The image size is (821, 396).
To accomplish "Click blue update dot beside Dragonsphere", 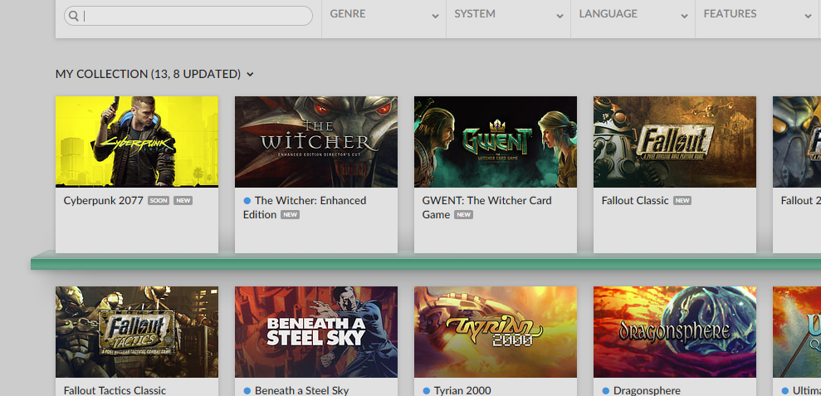I will click(x=606, y=391).
